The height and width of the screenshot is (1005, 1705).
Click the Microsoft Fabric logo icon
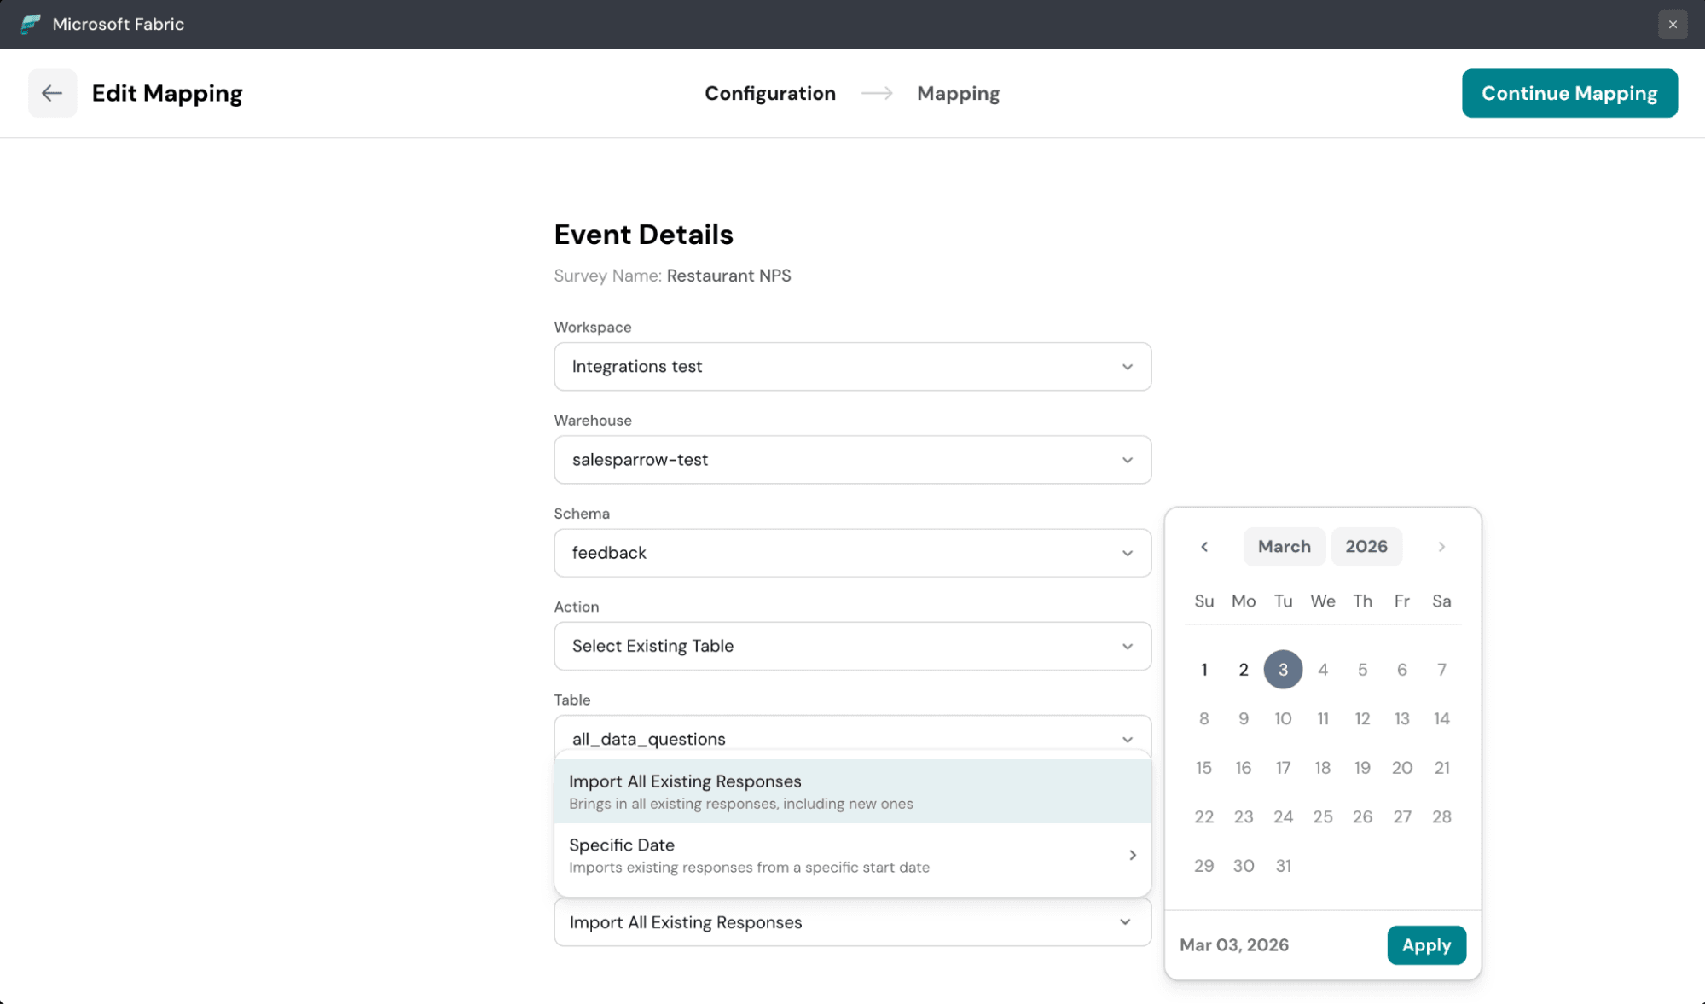pos(31,24)
